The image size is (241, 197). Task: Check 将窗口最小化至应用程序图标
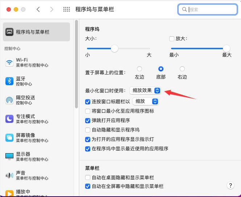[x=88, y=111]
